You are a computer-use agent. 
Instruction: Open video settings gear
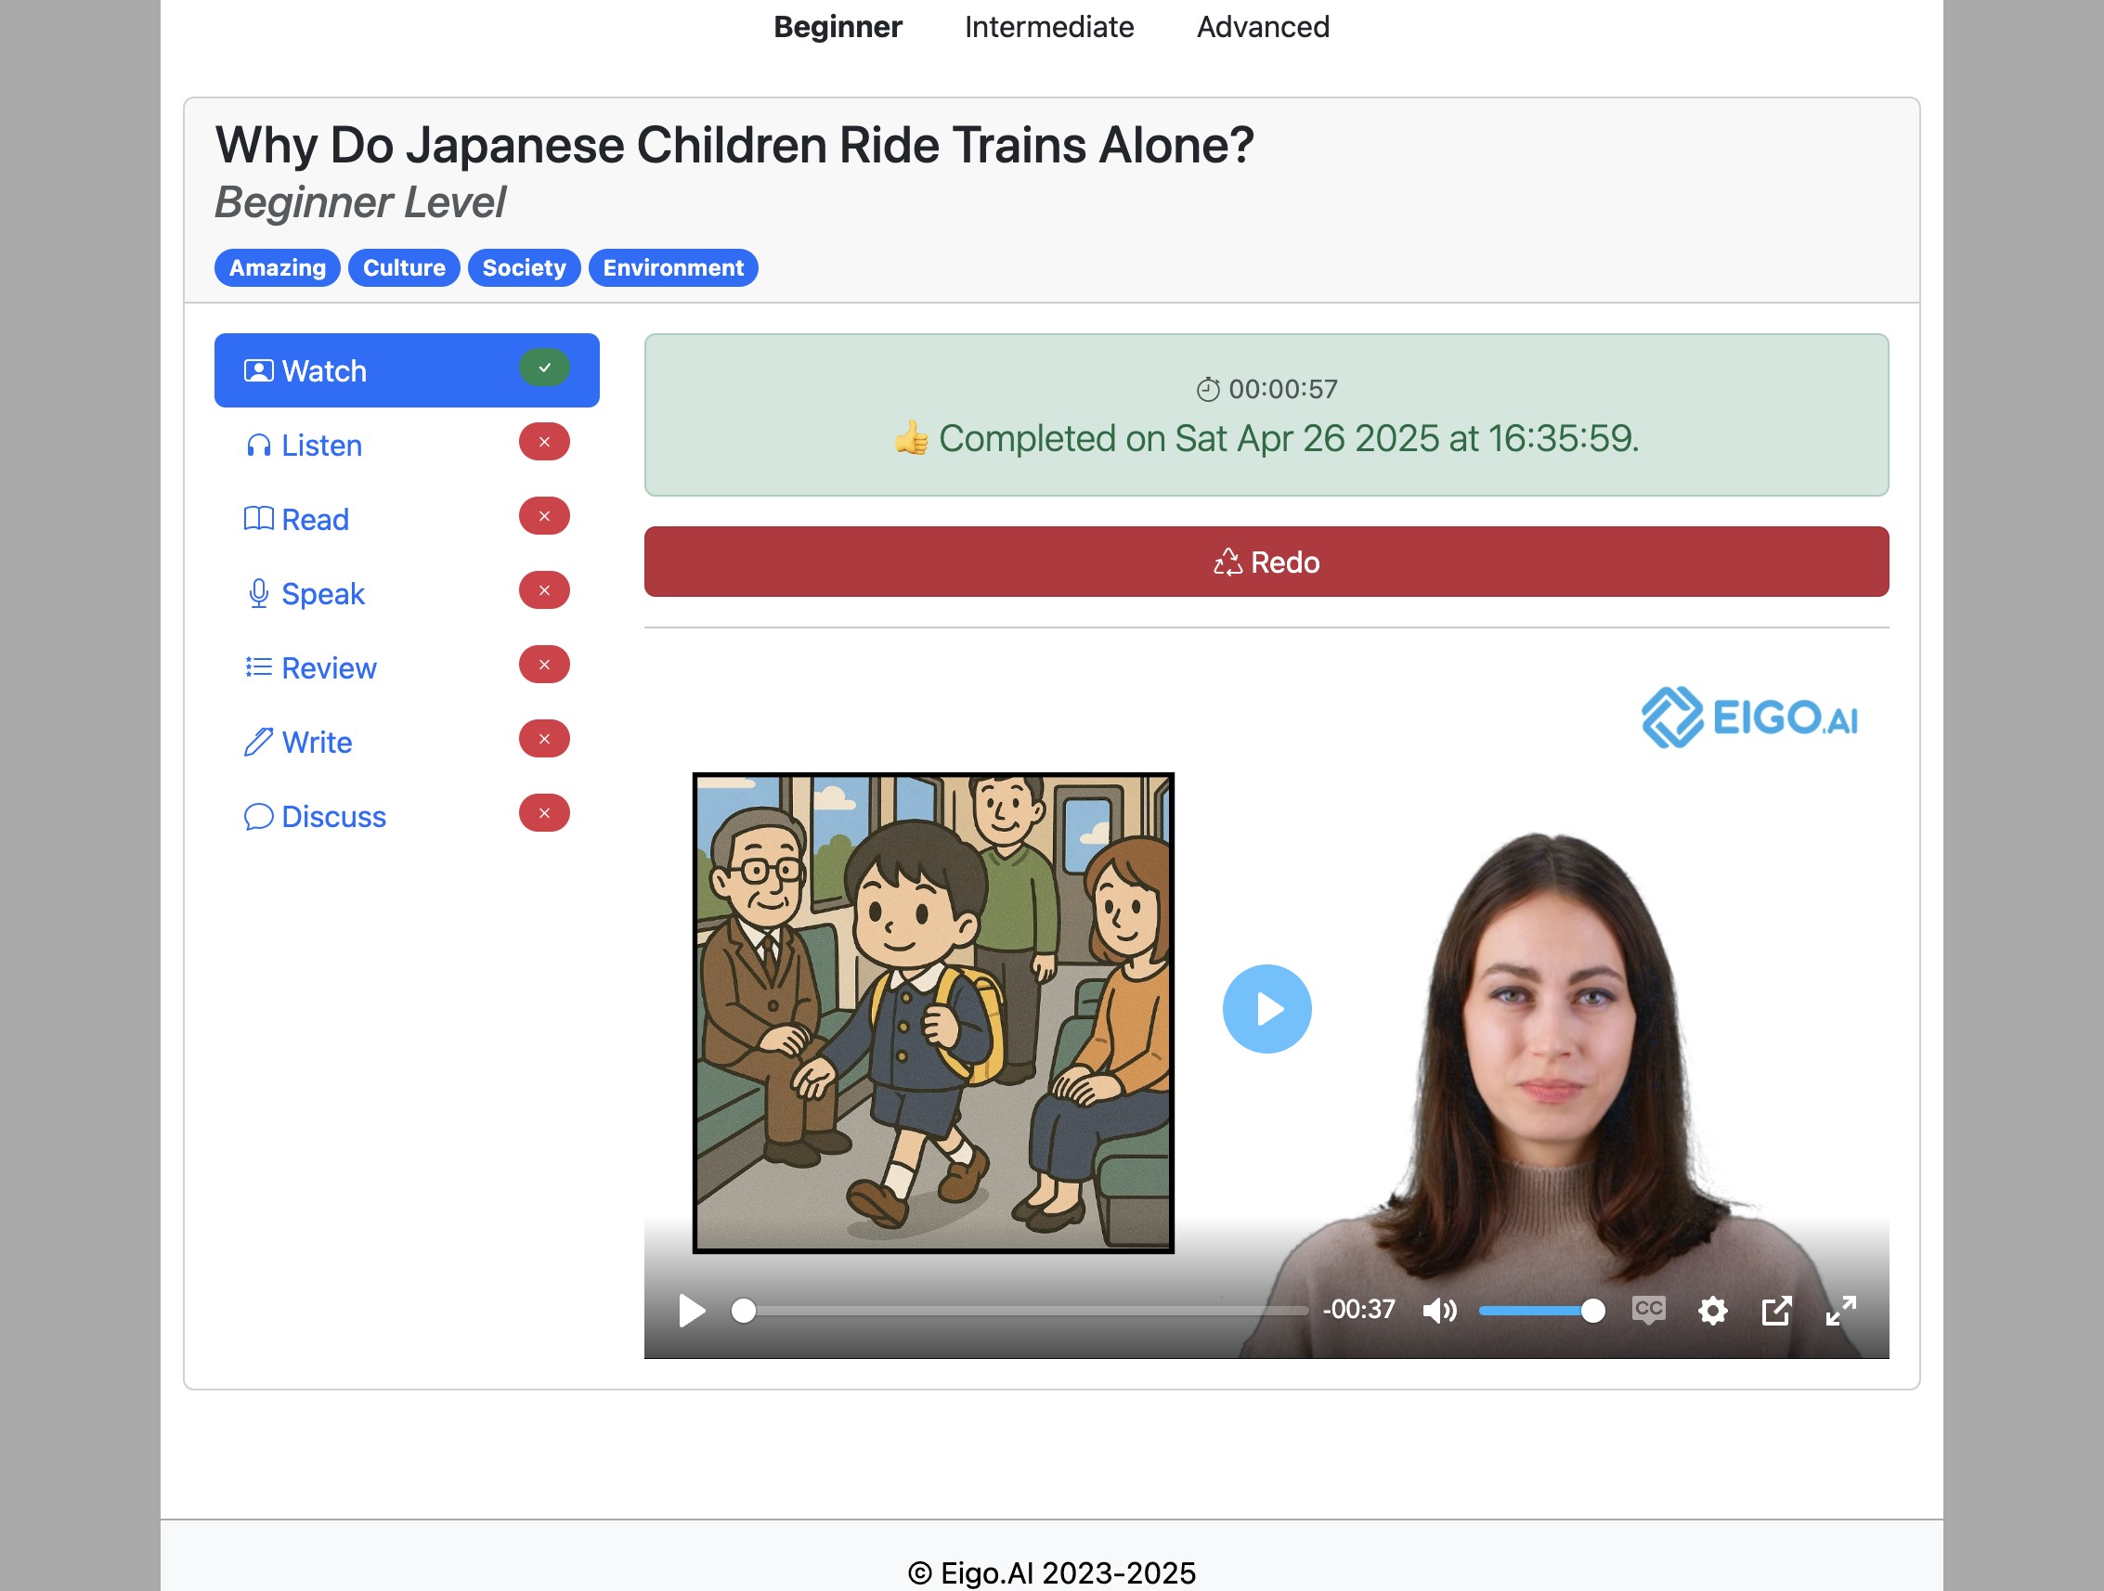1712,1311
